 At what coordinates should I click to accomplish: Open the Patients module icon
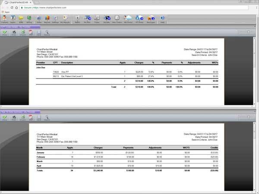click(x=5, y=19)
